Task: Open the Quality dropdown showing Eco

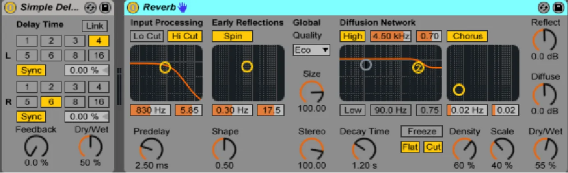Action: coord(312,50)
